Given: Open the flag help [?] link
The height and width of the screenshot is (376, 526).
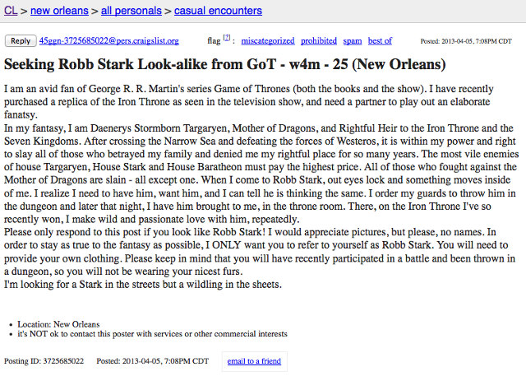Looking at the screenshot, I should pos(226,39).
